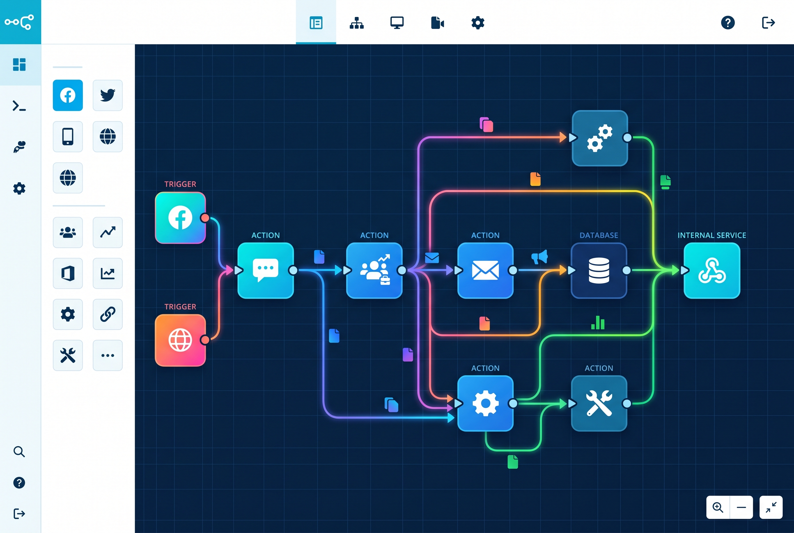The height and width of the screenshot is (533, 794).
Task: Select the DATABASE node on canvas
Action: click(599, 270)
